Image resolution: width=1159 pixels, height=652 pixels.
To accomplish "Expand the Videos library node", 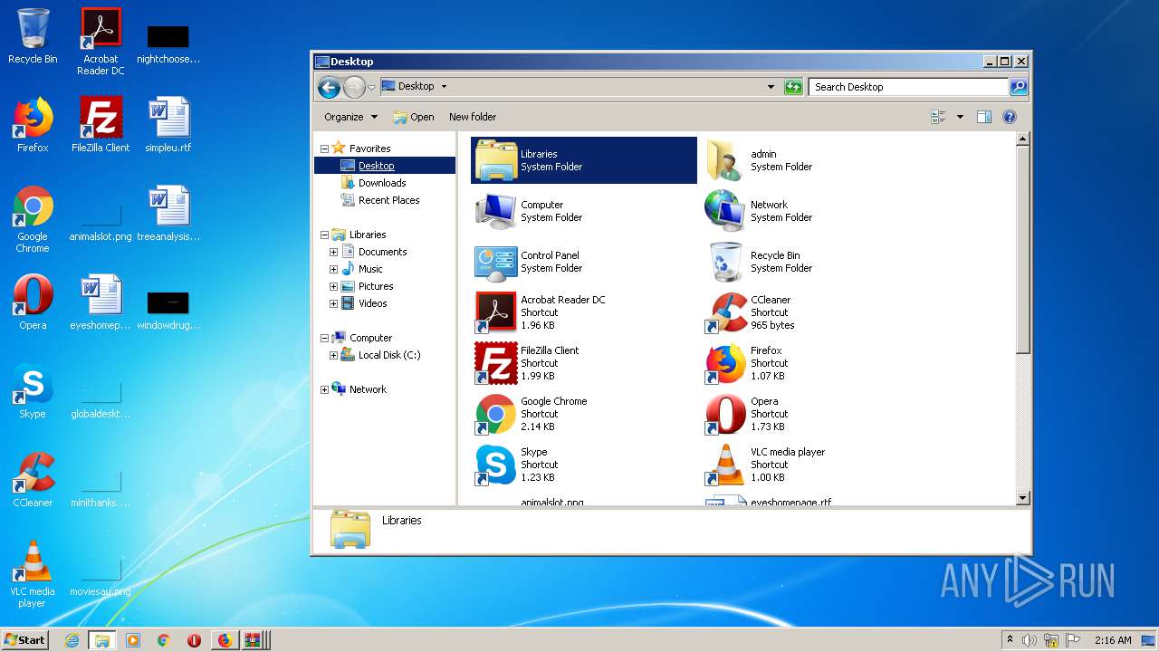I will pyautogui.click(x=333, y=303).
